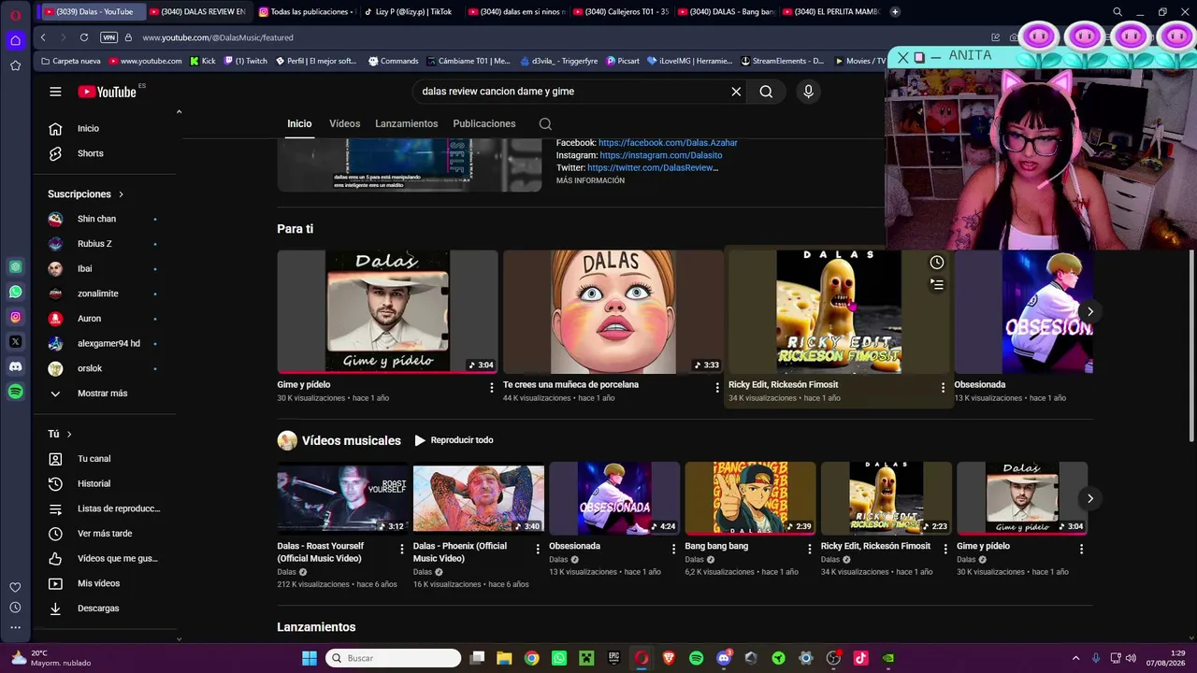
Task: Open a new browser tab
Action: 895,12
